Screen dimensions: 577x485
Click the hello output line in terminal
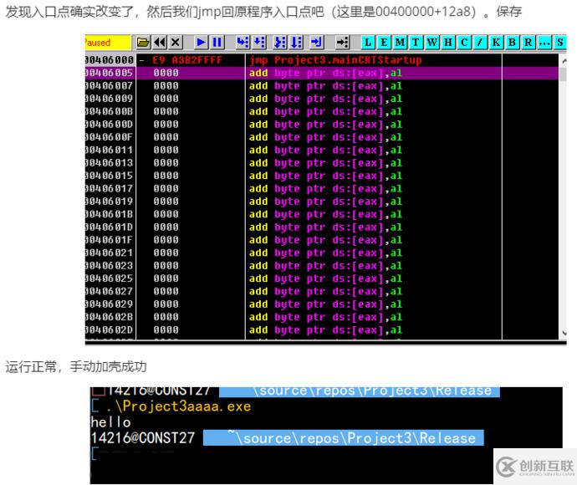click(110, 422)
